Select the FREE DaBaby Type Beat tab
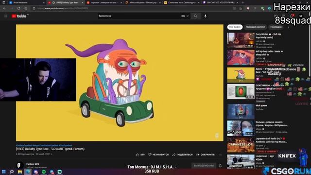The height and width of the screenshot is (175, 311). [x=67, y=2]
